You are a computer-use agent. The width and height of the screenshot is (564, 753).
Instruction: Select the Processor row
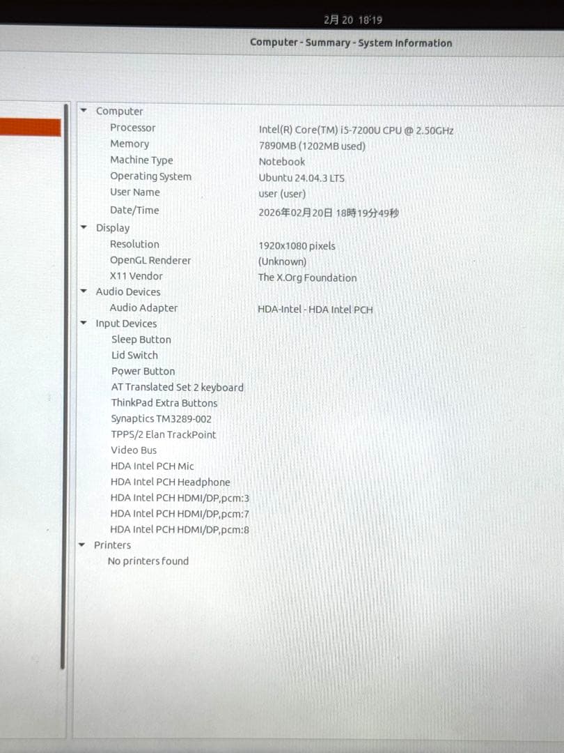132,128
